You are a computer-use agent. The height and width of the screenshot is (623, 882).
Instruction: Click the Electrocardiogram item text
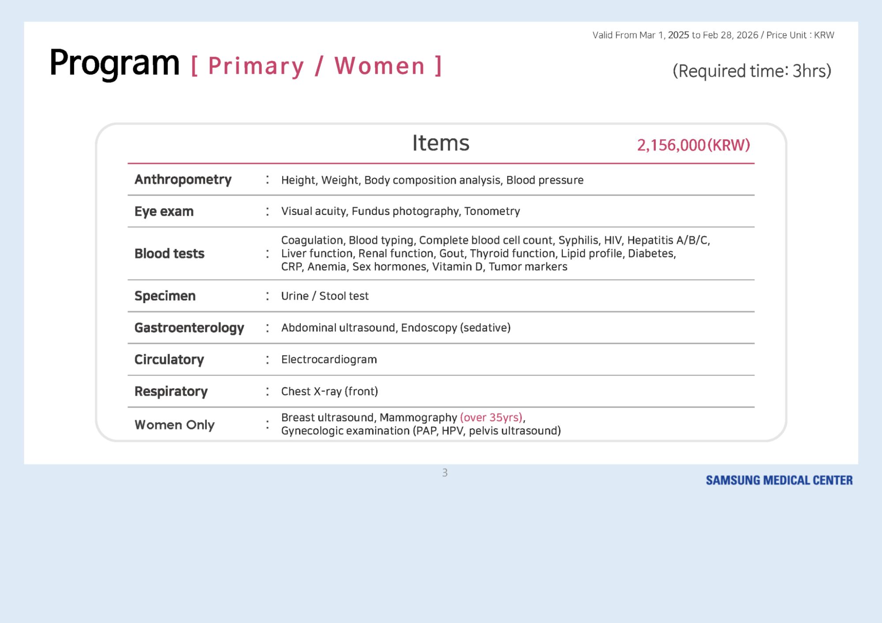329,360
